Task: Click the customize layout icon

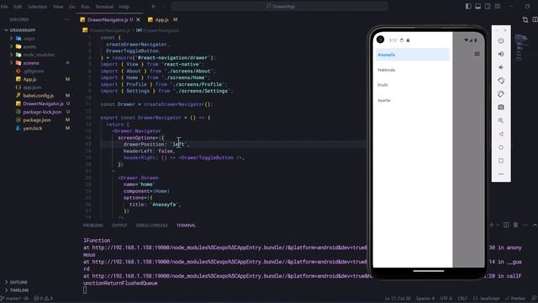Action: click(x=497, y=6)
